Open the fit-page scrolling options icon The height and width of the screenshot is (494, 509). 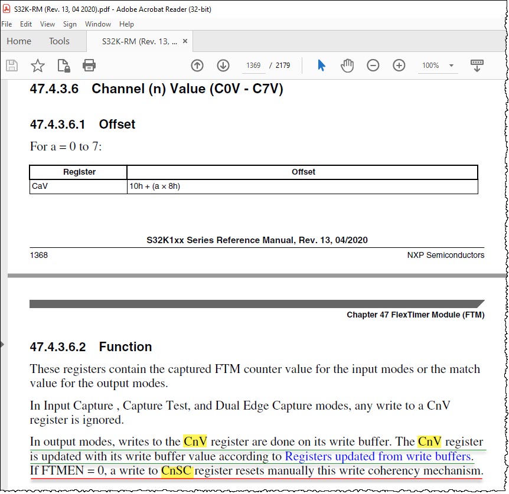477,66
